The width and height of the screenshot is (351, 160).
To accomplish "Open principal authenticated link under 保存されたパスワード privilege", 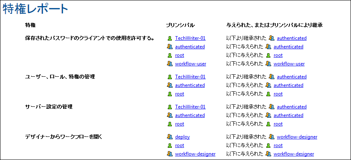I will (190, 47).
